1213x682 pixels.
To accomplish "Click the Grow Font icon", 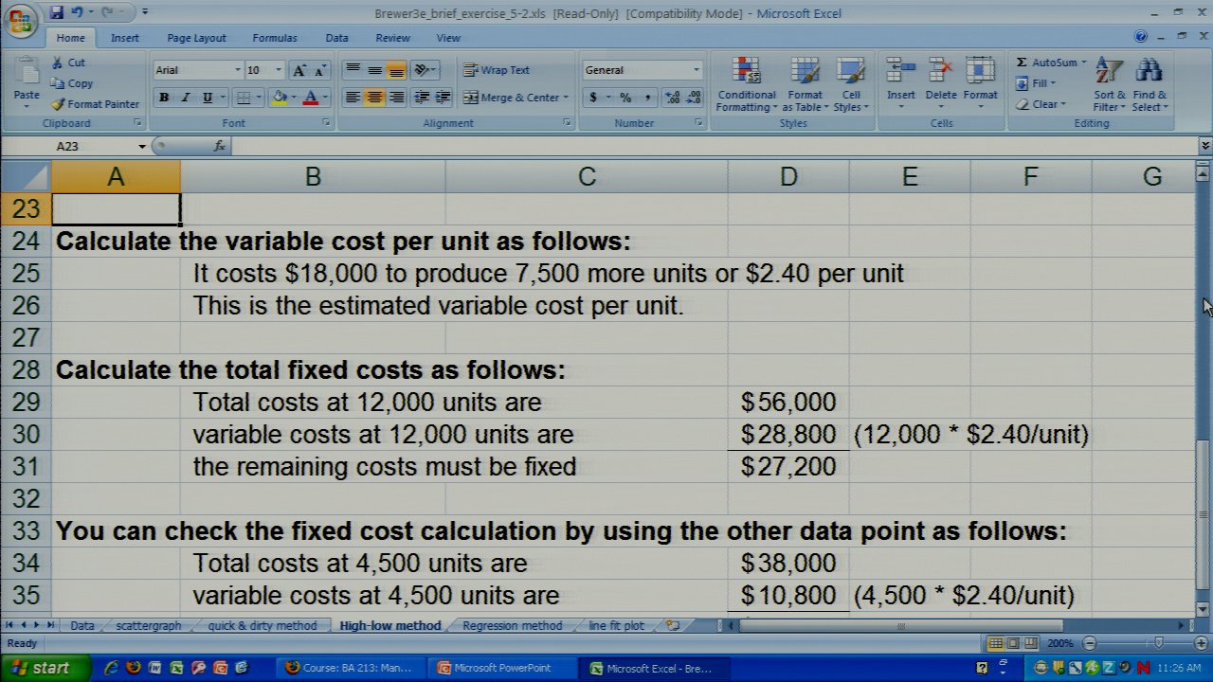I will coord(299,70).
